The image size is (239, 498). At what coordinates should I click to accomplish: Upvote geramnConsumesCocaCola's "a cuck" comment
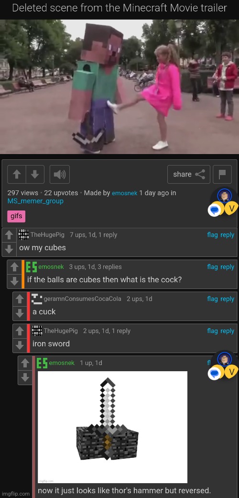(20, 299)
